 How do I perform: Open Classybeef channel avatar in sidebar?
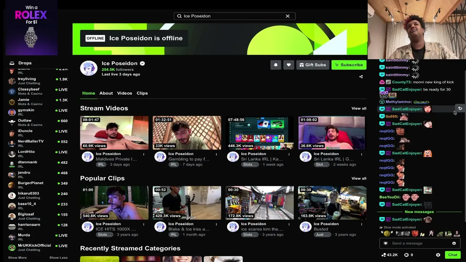(12, 91)
